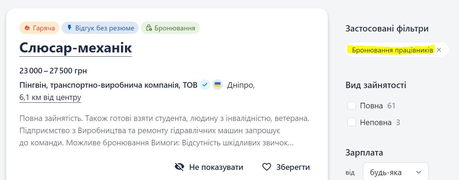Click the lightning bolt icon in Відгук badge
The height and width of the screenshot is (180, 459).
click(x=69, y=28)
